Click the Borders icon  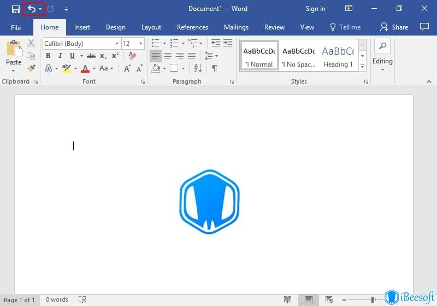(174, 68)
